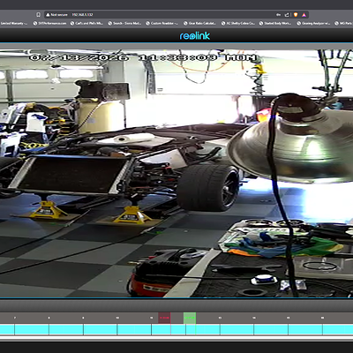The image size is (353, 353).
Task: Open the Limited Warranty bookmark
Action: click(x=14, y=23)
